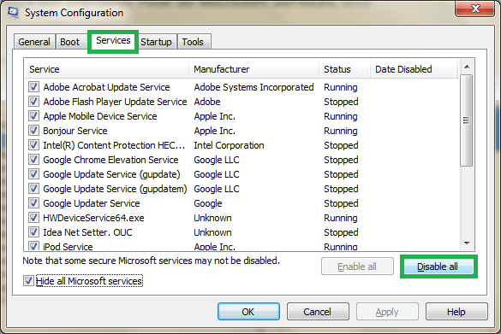Image resolution: width=501 pixels, height=334 pixels.
Task: Click Unknown manufacturer in HWDeviceService64.exe row
Action: (x=212, y=218)
